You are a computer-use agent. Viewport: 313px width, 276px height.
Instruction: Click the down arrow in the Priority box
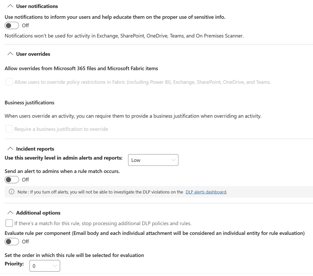[55, 266]
